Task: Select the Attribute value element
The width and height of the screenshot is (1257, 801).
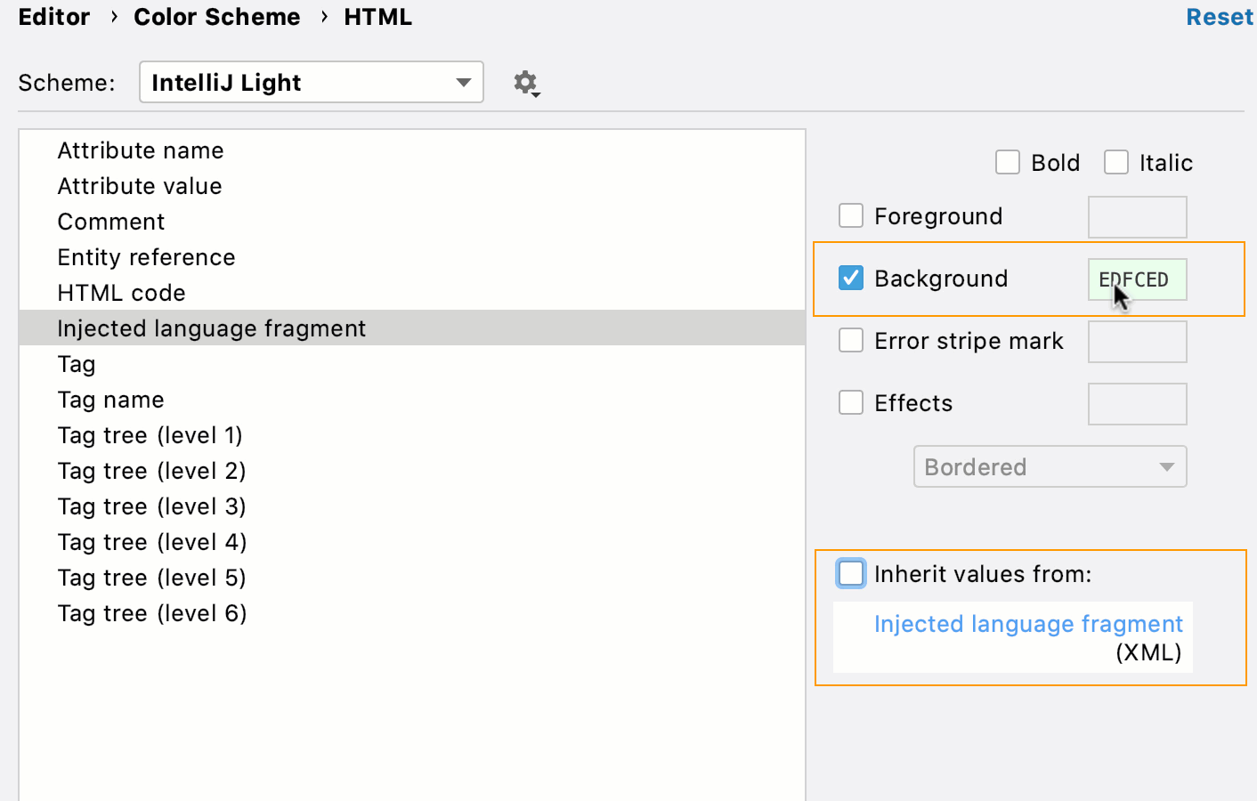Action: 139,185
